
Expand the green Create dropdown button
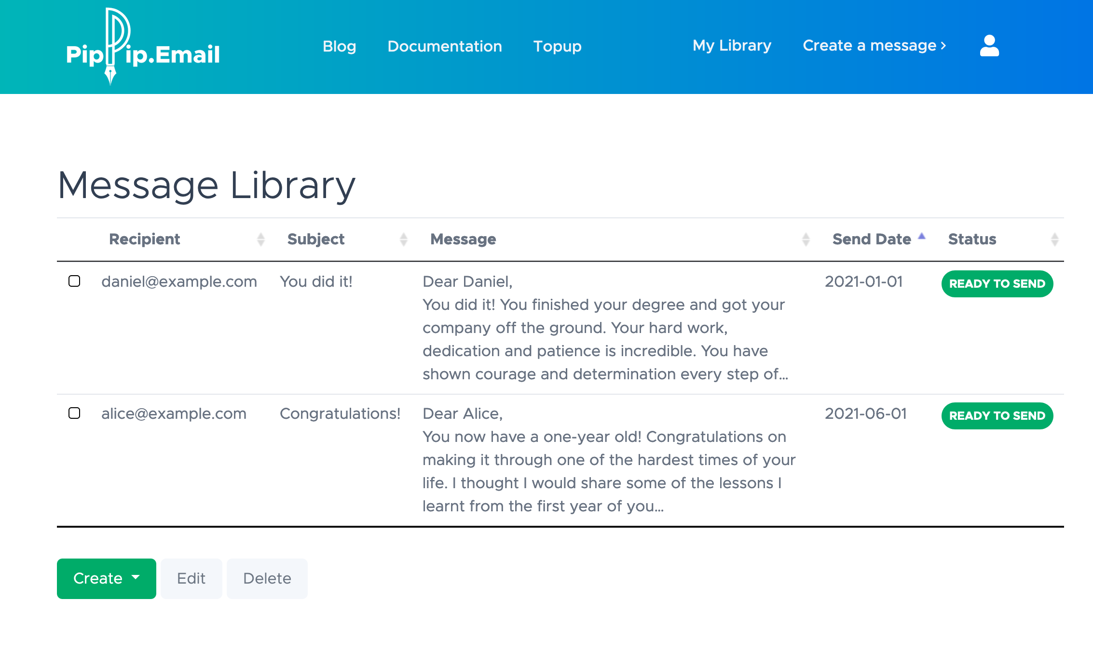tap(106, 578)
